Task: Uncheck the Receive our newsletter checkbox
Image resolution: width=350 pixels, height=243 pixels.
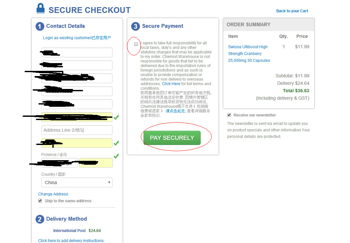Action: [229, 115]
